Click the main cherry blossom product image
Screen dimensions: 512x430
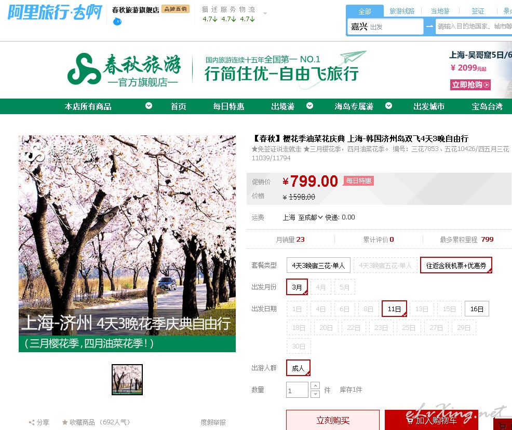tap(127, 244)
